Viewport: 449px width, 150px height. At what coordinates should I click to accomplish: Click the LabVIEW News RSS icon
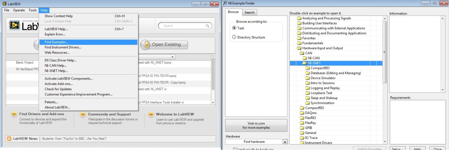click(9, 139)
